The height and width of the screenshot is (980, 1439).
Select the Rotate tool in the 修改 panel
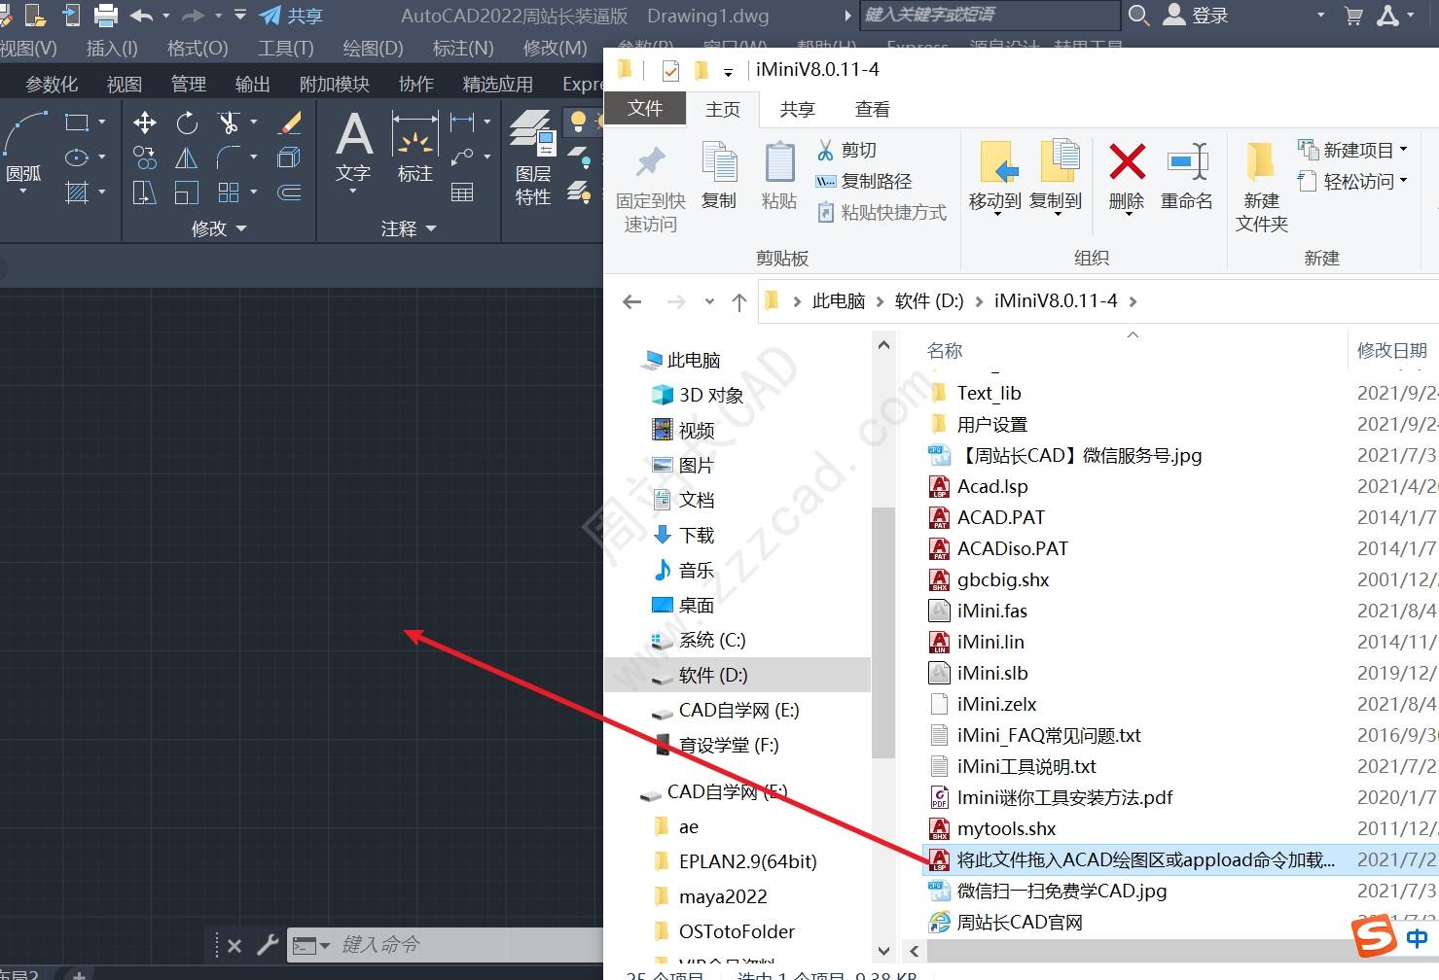coord(187,122)
